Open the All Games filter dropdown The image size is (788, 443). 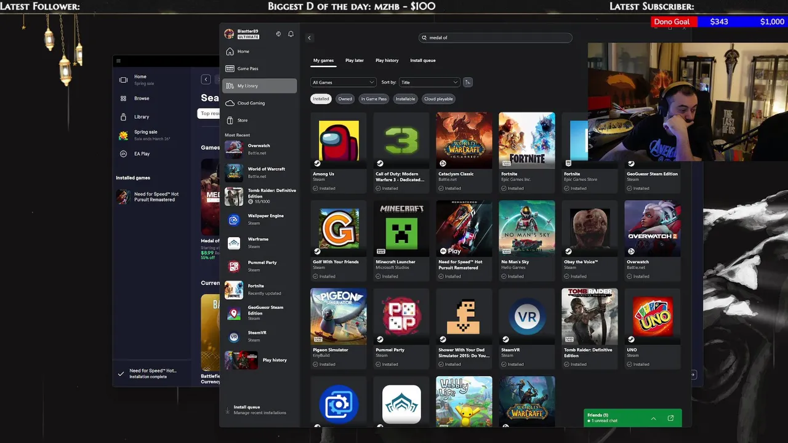point(343,82)
